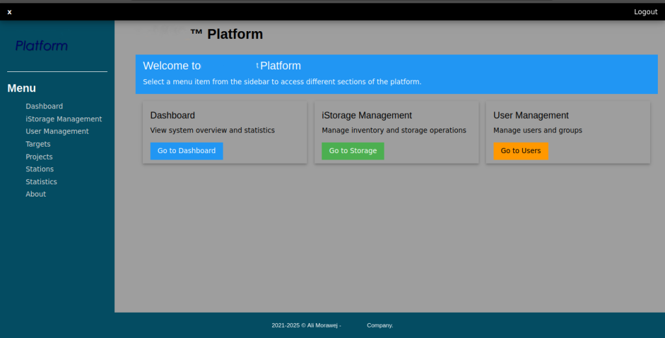Log out using the Logout link
This screenshot has height=338, width=665.
point(645,12)
